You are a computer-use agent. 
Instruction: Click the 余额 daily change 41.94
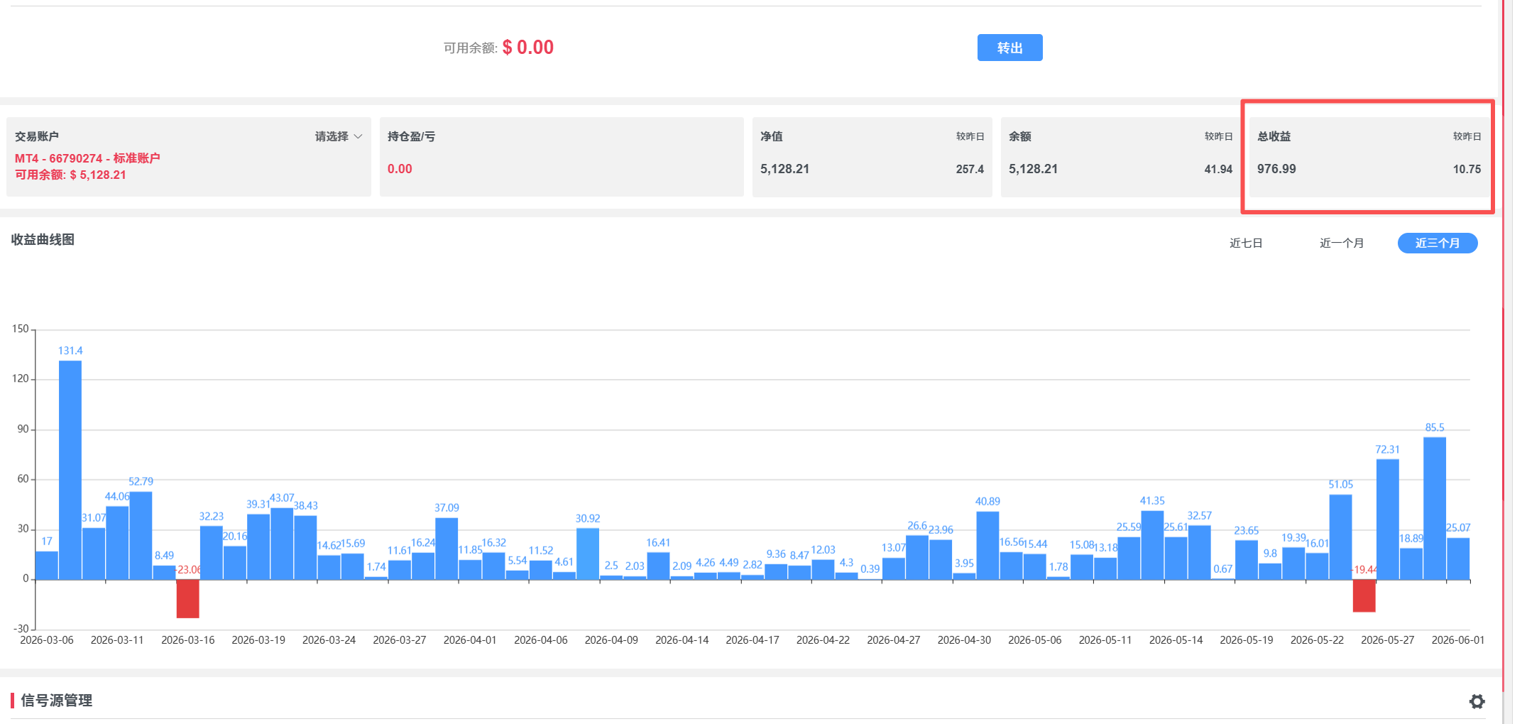click(1218, 169)
